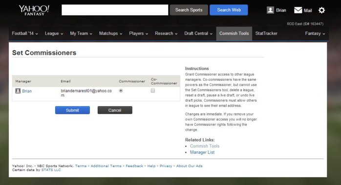Submit the commissioner settings
The image size is (341, 185).
coord(72,110)
